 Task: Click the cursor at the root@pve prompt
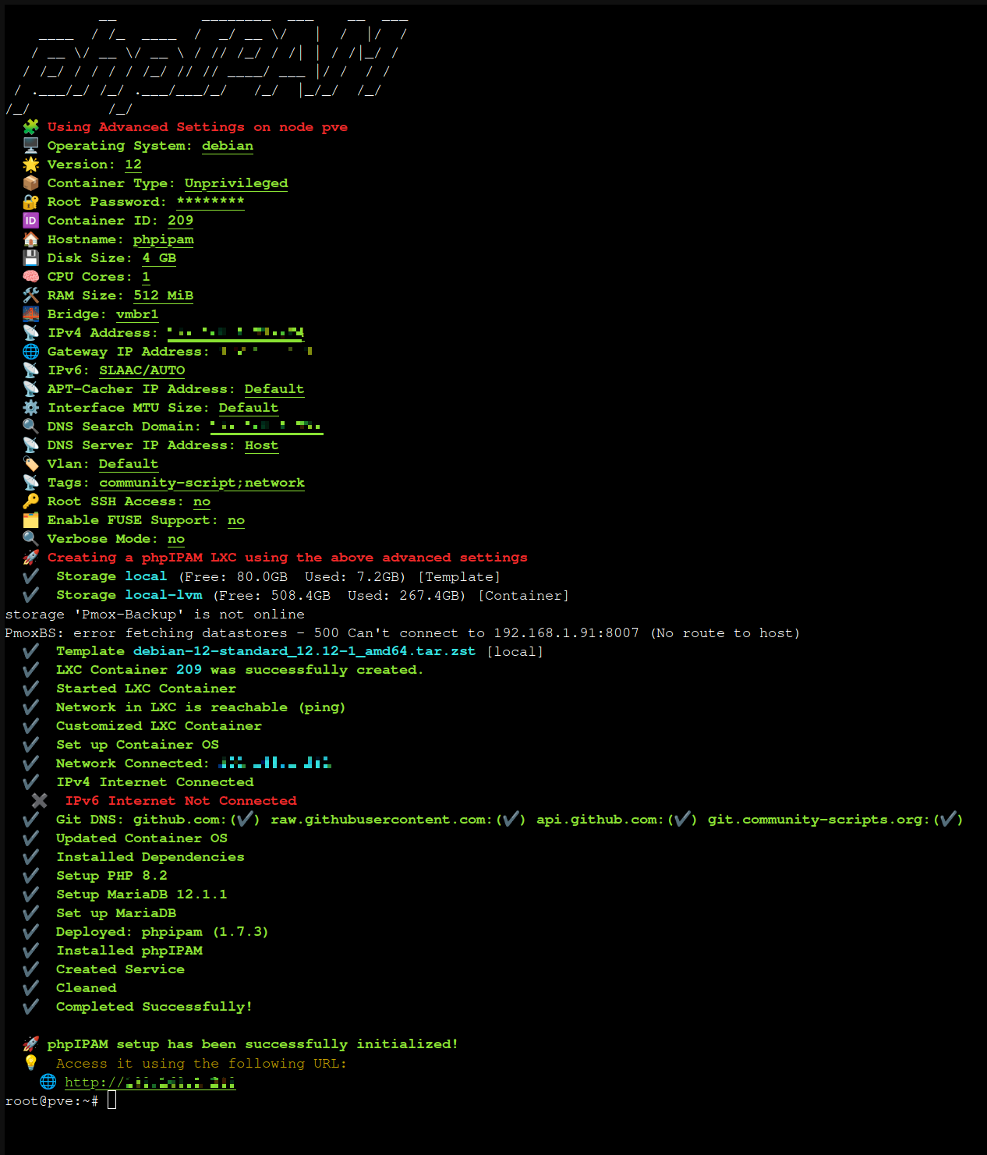coord(111,1100)
